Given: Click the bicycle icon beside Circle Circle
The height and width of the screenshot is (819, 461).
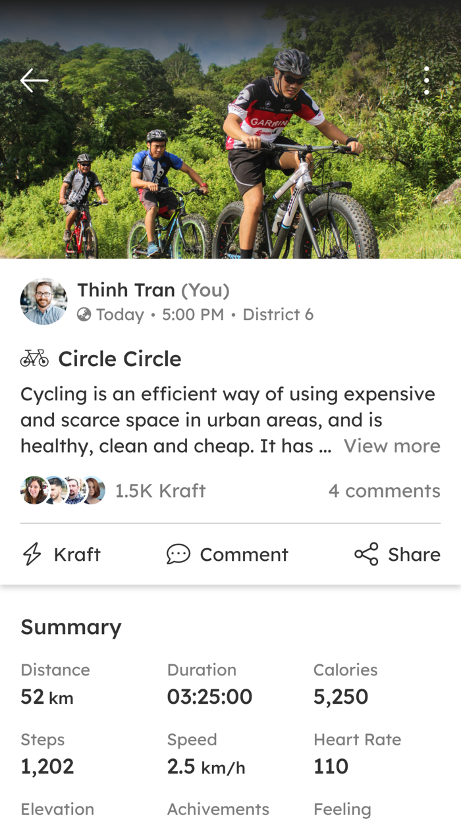Looking at the screenshot, I should [x=34, y=358].
